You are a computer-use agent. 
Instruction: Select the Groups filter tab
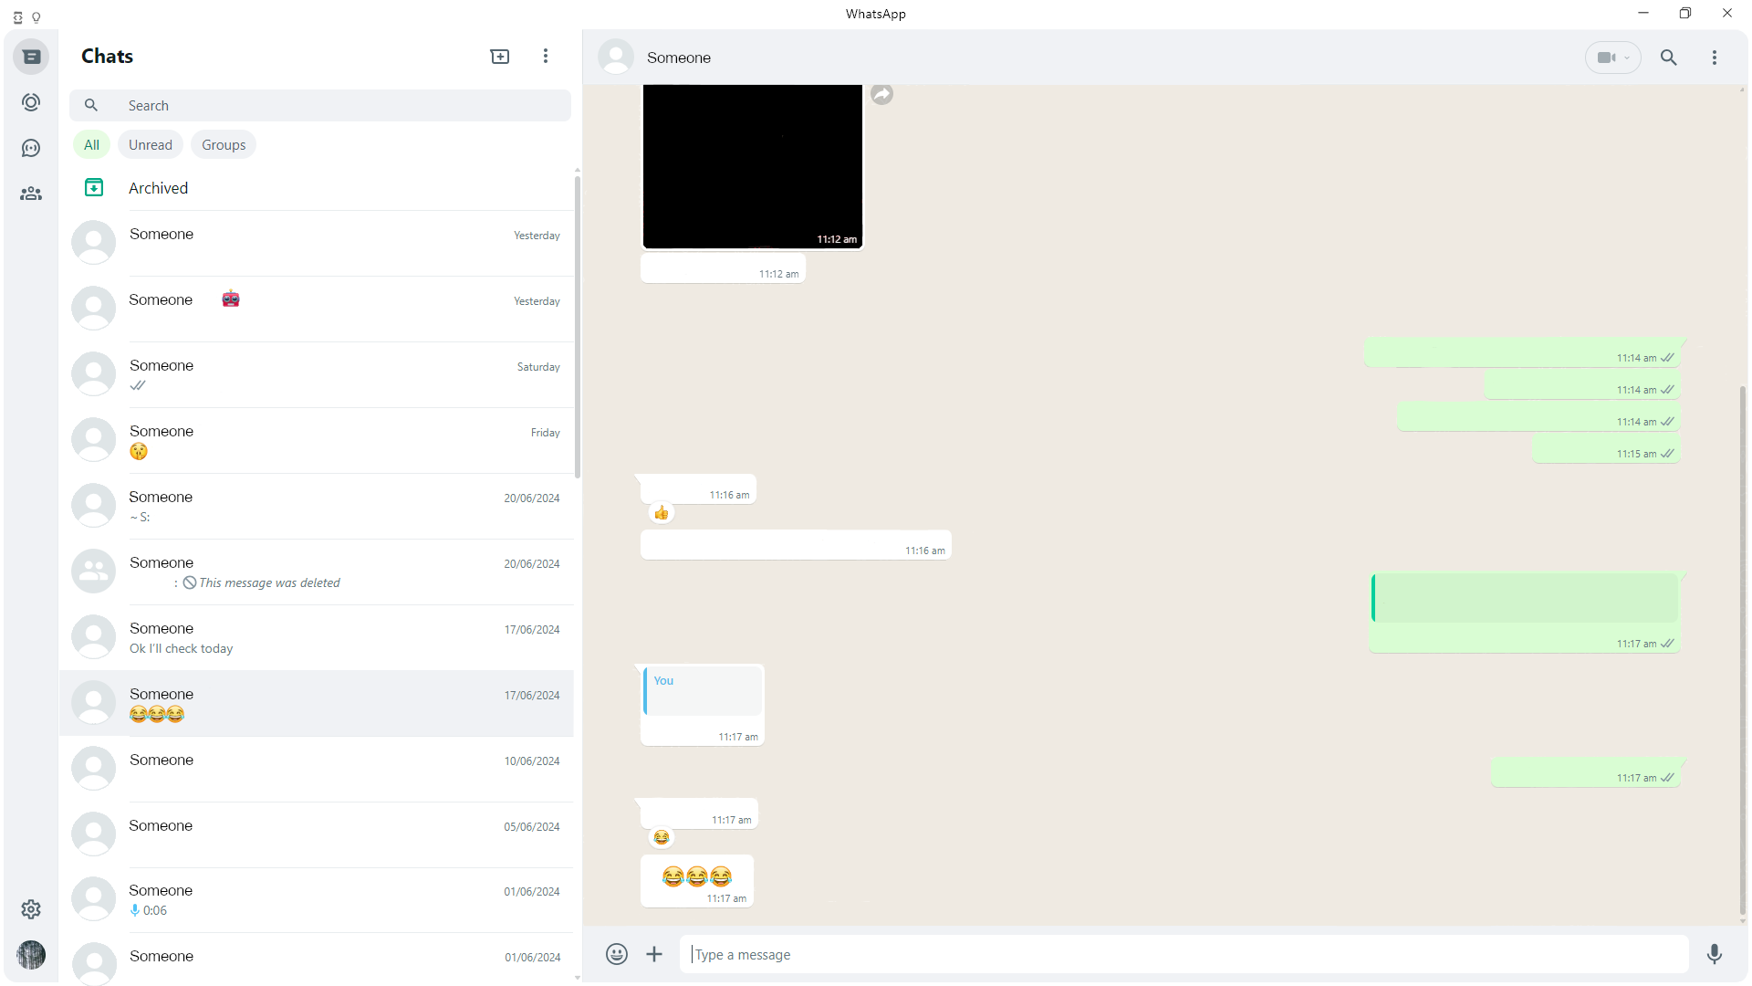(x=223, y=144)
